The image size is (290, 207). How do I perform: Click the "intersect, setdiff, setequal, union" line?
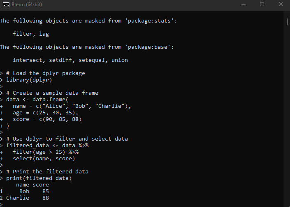coord(70,60)
